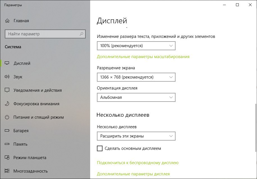Click the Несколько дисплеев section heading

[123, 115]
